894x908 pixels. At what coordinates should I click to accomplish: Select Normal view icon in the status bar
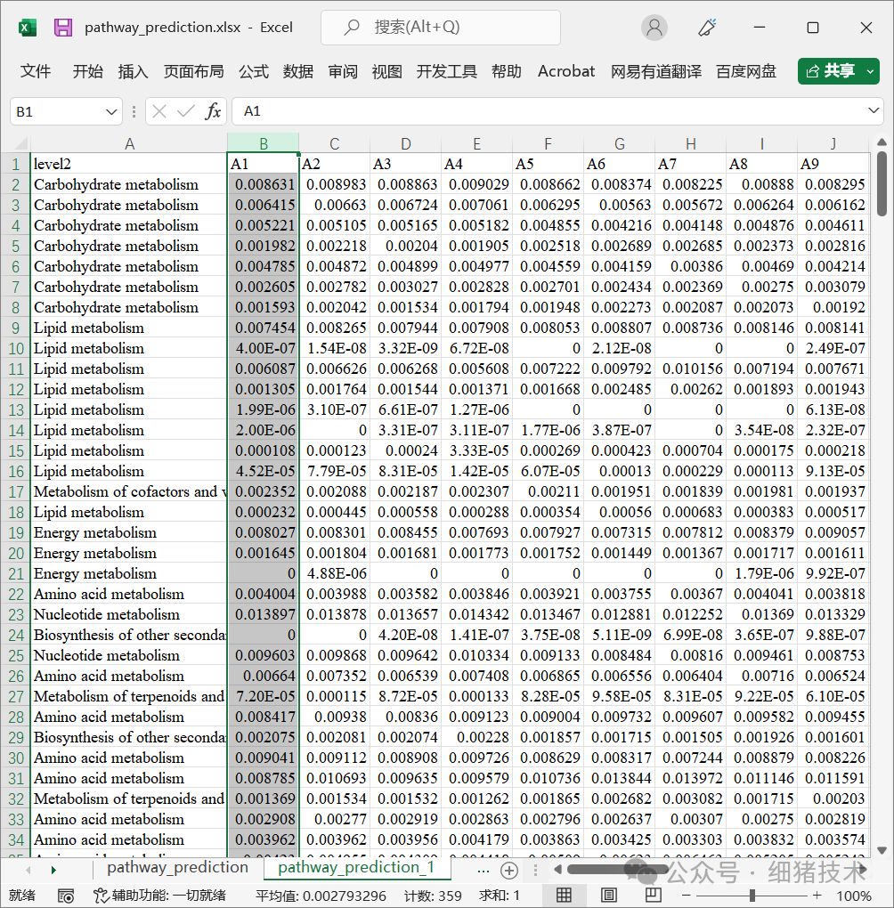point(565,896)
